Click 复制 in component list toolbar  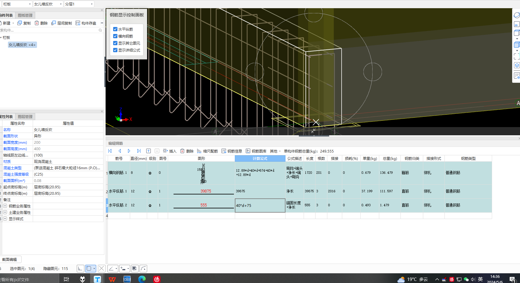point(24,23)
